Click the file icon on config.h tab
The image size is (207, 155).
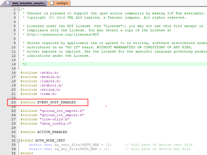(x=52, y=3)
